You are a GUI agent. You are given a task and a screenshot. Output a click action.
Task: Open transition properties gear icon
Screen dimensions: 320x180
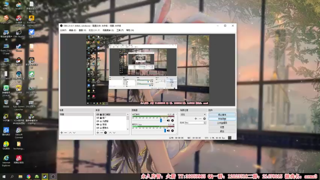pos(204,118)
